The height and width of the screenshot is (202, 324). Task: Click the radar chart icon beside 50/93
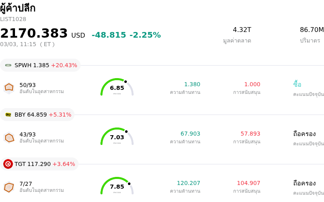pyautogui.click(x=9, y=87)
